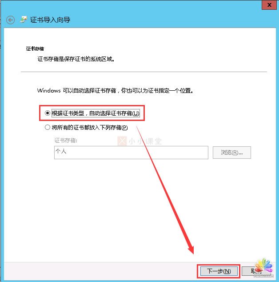Screen dimensions: 279x282
Task: Select the 将所有的证书都放入下列存储(P) radio circle
Action: tap(48, 127)
